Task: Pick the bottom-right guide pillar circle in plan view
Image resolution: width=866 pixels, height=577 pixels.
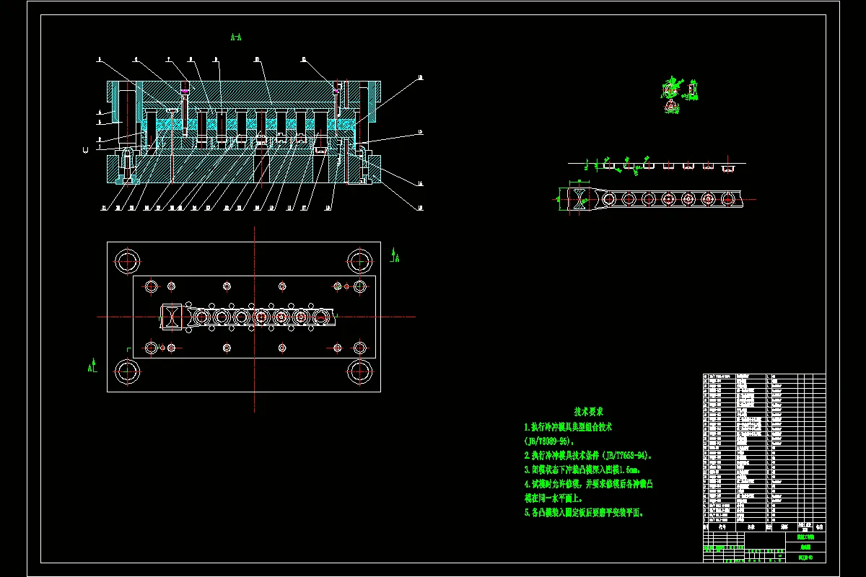Action: pyautogui.click(x=359, y=372)
